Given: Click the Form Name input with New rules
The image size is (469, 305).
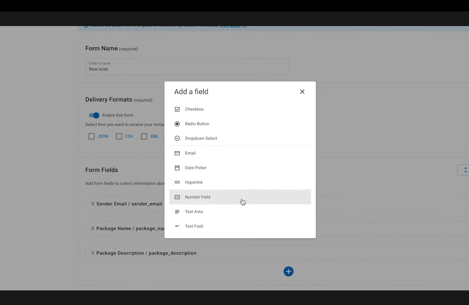Looking at the screenshot, I should coord(187,67).
